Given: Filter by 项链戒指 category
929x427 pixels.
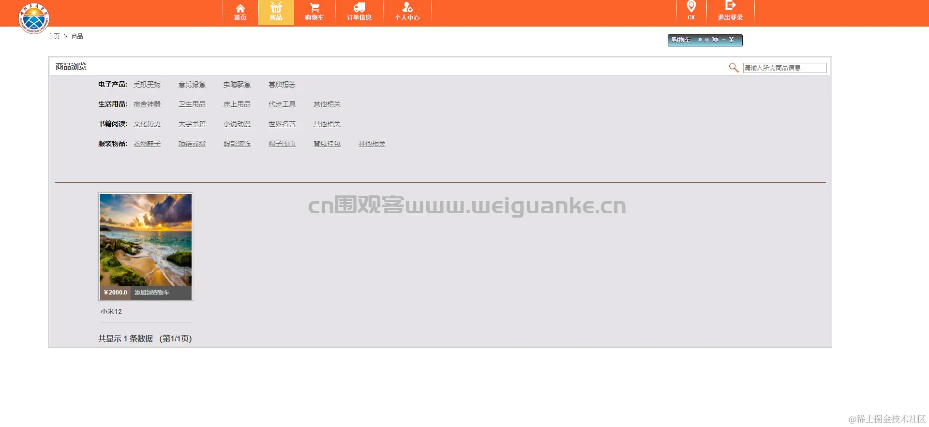Looking at the screenshot, I should pyautogui.click(x=192, y=144).
